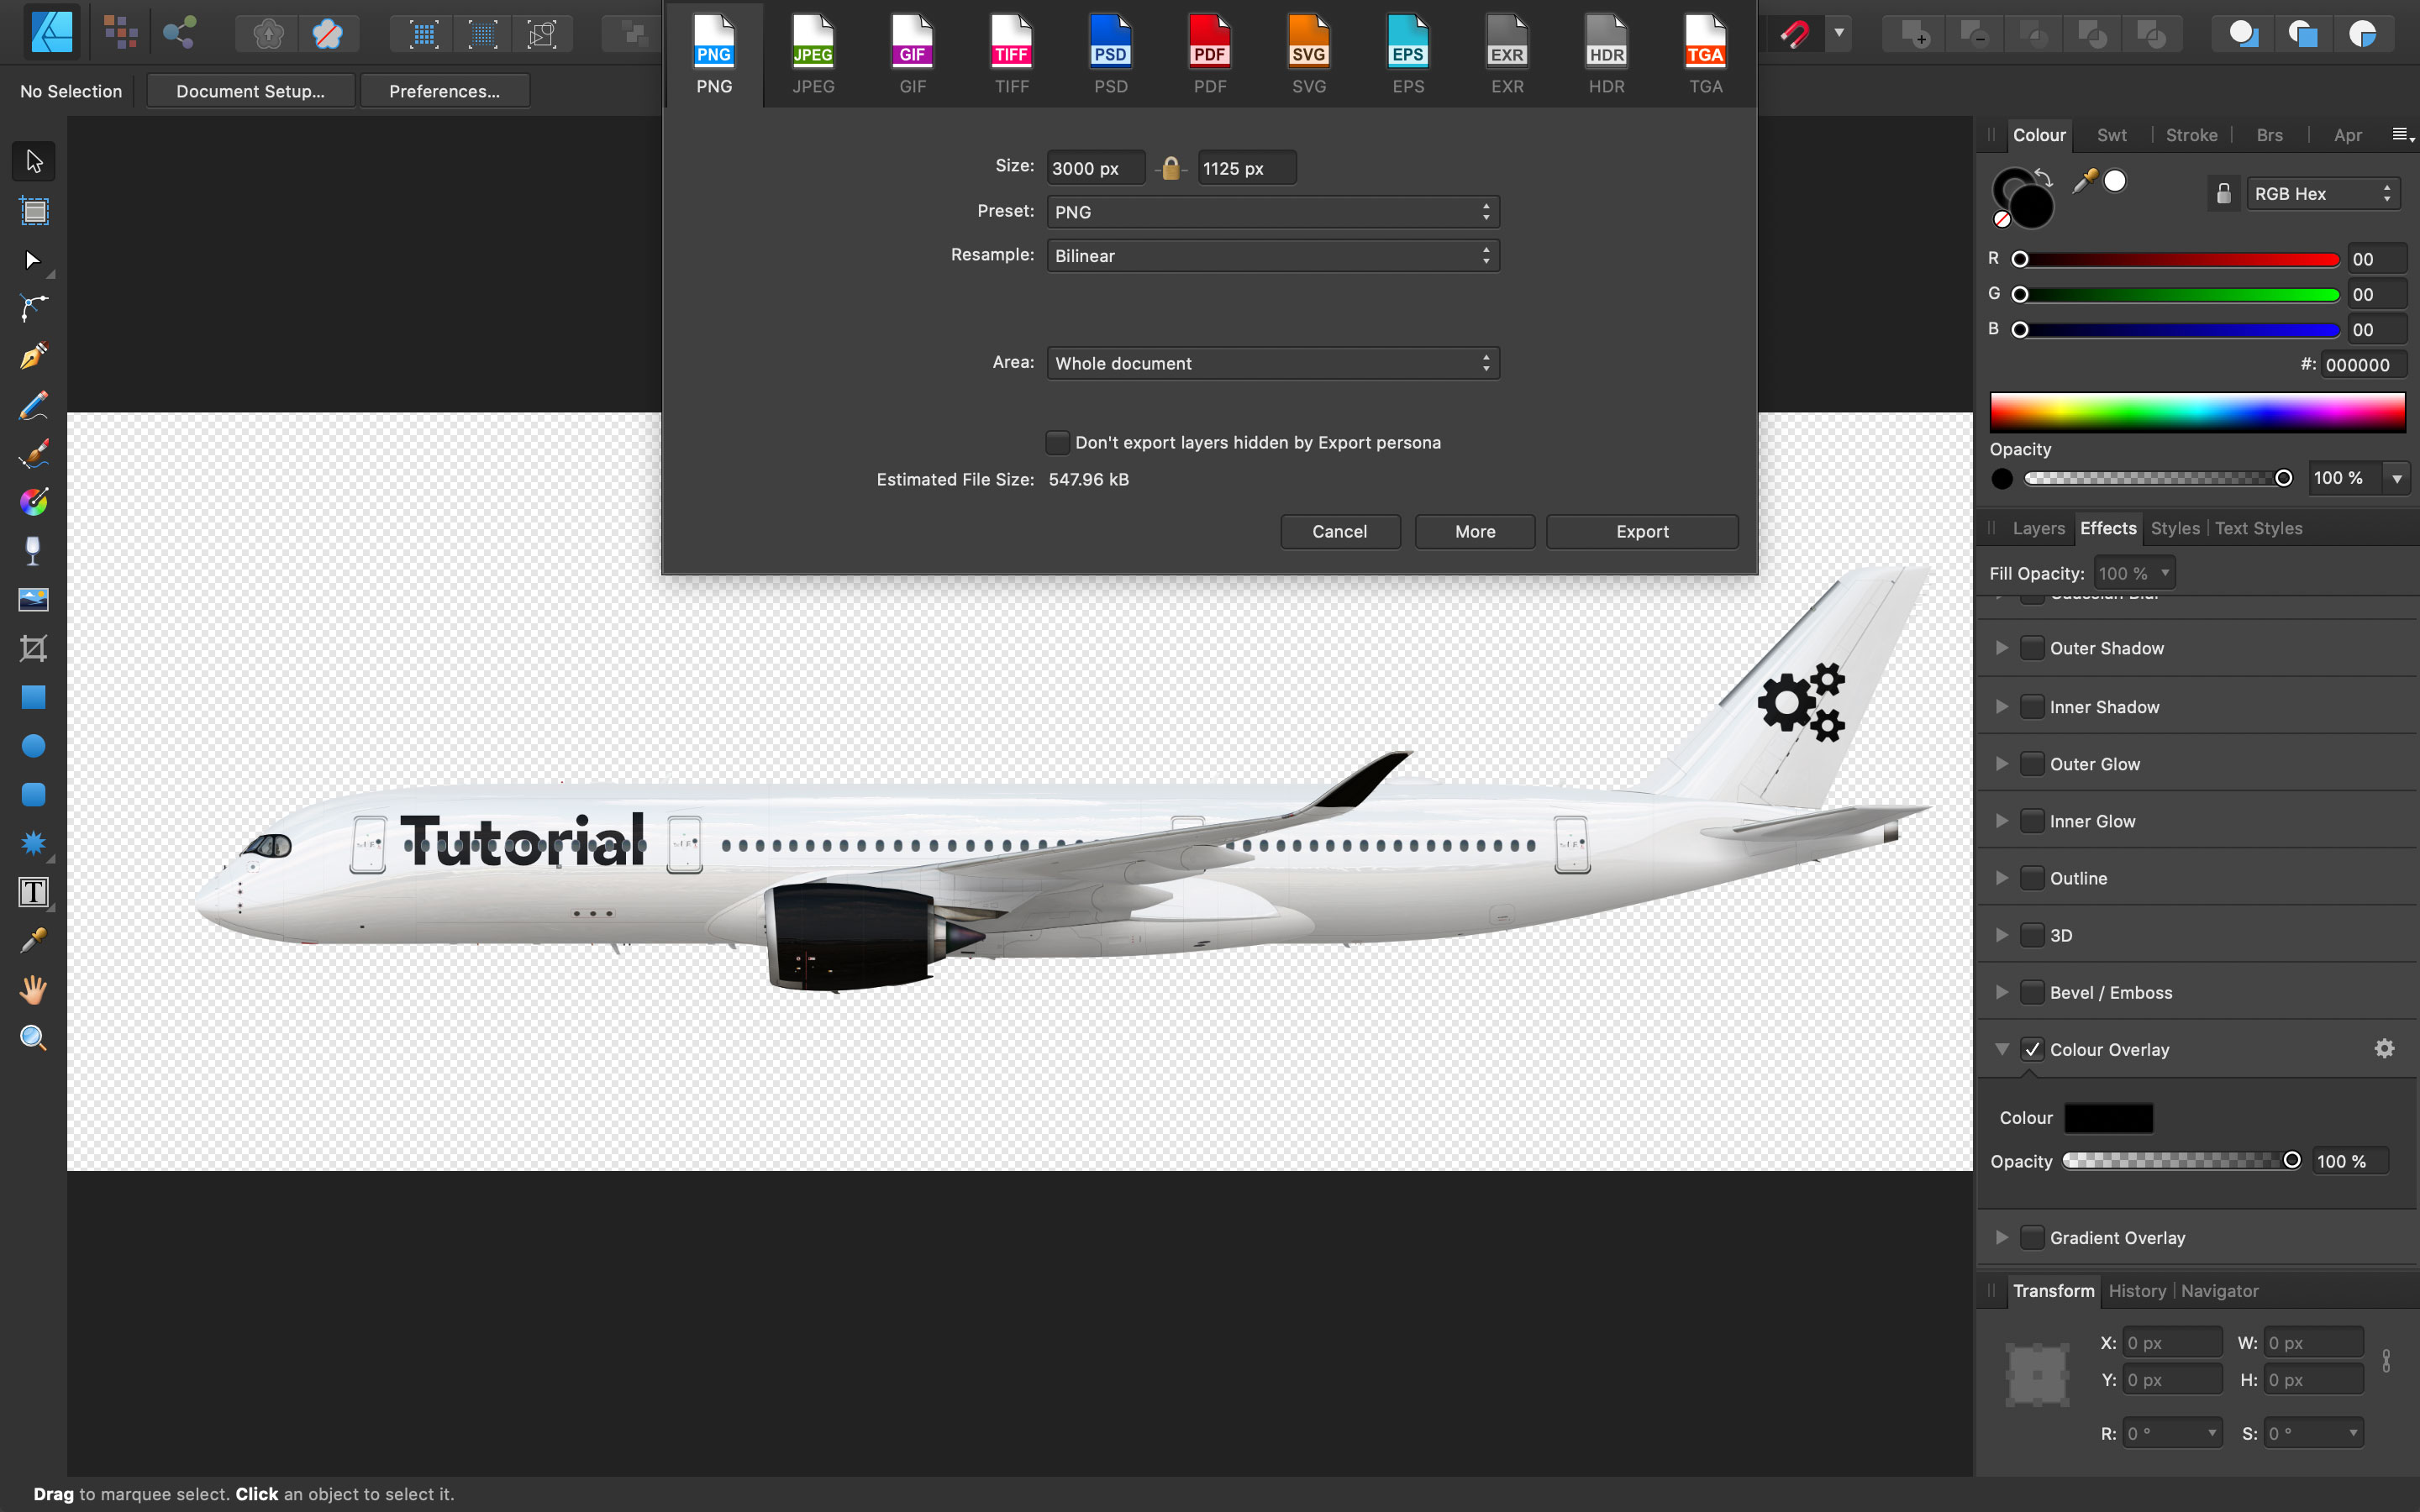Click the aspect ratio lock icon
Screen dimensions: 2420x1512
point(1171,168)
